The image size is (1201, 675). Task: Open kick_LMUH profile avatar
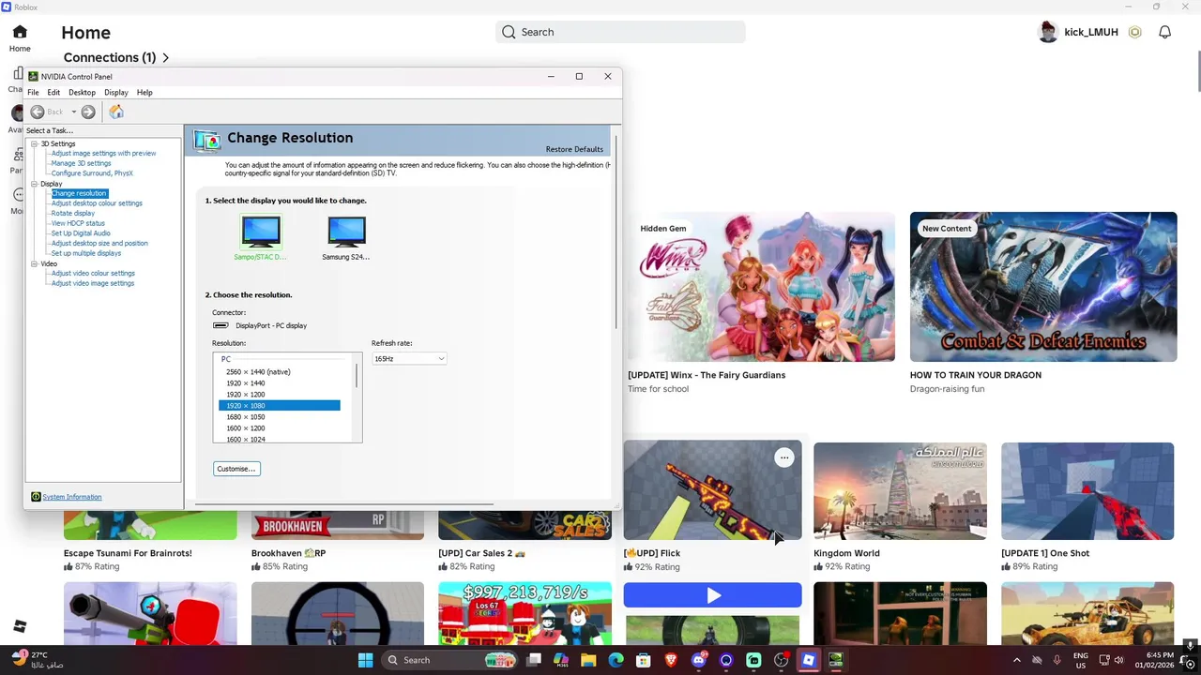(x=1048, y=32)
